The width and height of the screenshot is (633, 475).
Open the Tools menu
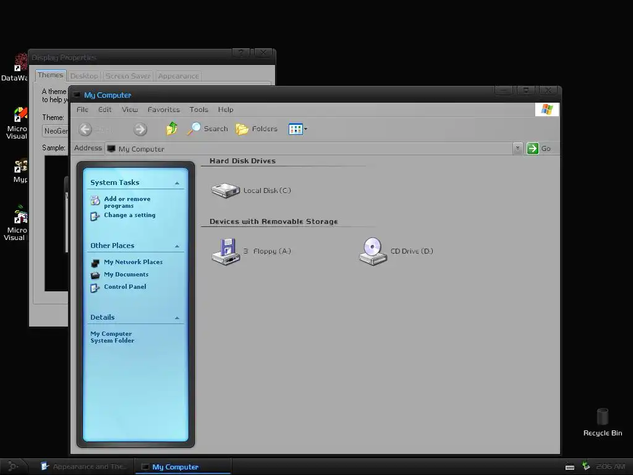(198, 109)
